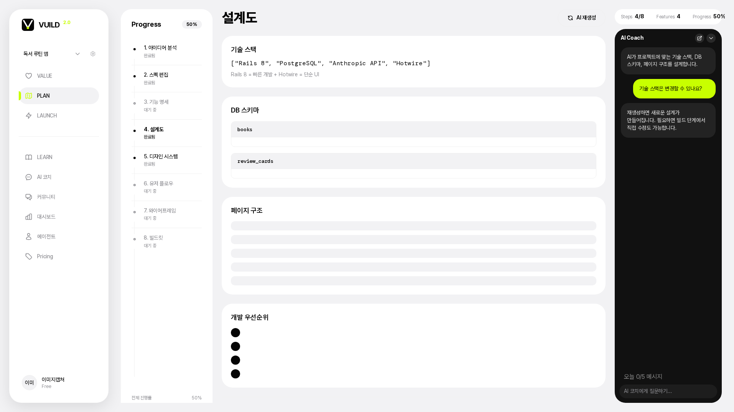Collapse the AI Coach panel chevron
Screen dimensions: 734x412
click(711, 38)
